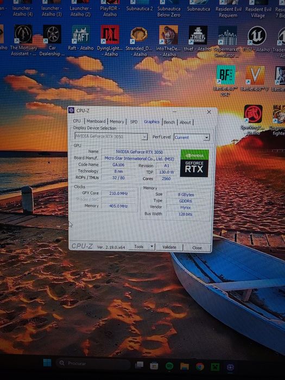Close the CPU-Z window with X
Viewport: 285px width, 380px height.
click(208, 112)
